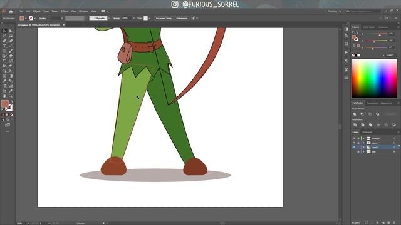
Task: Hide Layer 3 with its eye icon
Action: point(354,147)
